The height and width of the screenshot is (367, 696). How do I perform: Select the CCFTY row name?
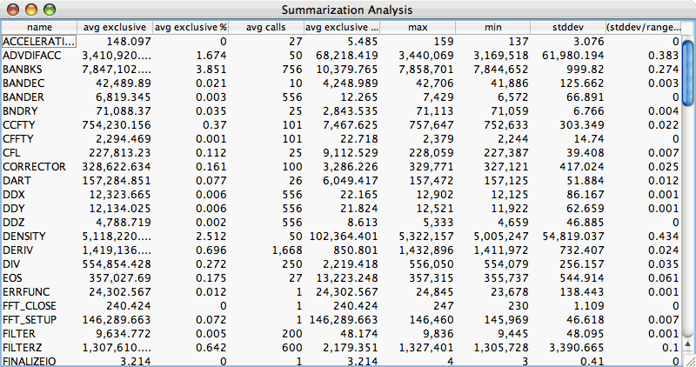[x=18, y=124]
